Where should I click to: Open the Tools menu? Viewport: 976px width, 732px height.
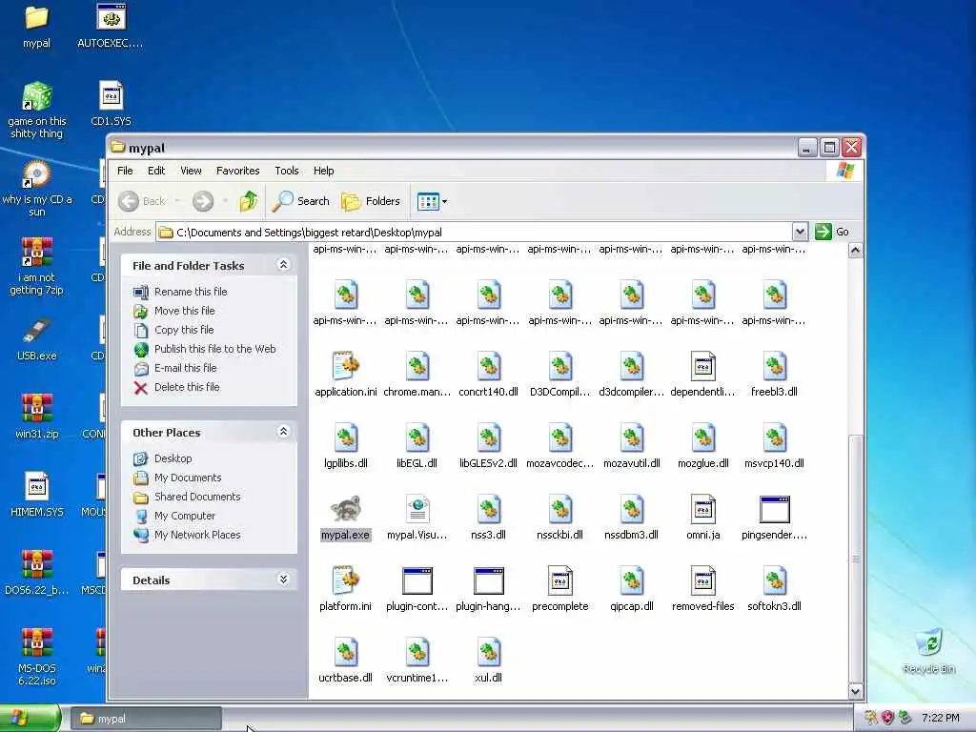point(286,171)
